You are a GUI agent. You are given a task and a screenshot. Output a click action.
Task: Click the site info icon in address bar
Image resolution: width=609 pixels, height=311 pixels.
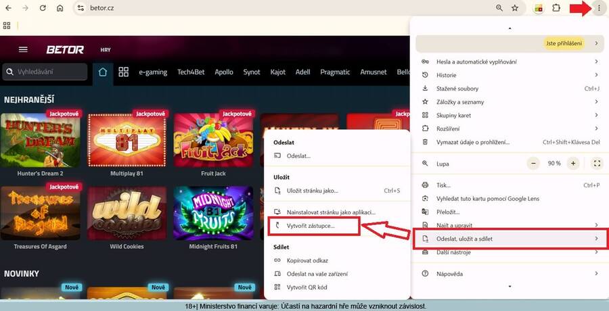(x=81, y=7)
